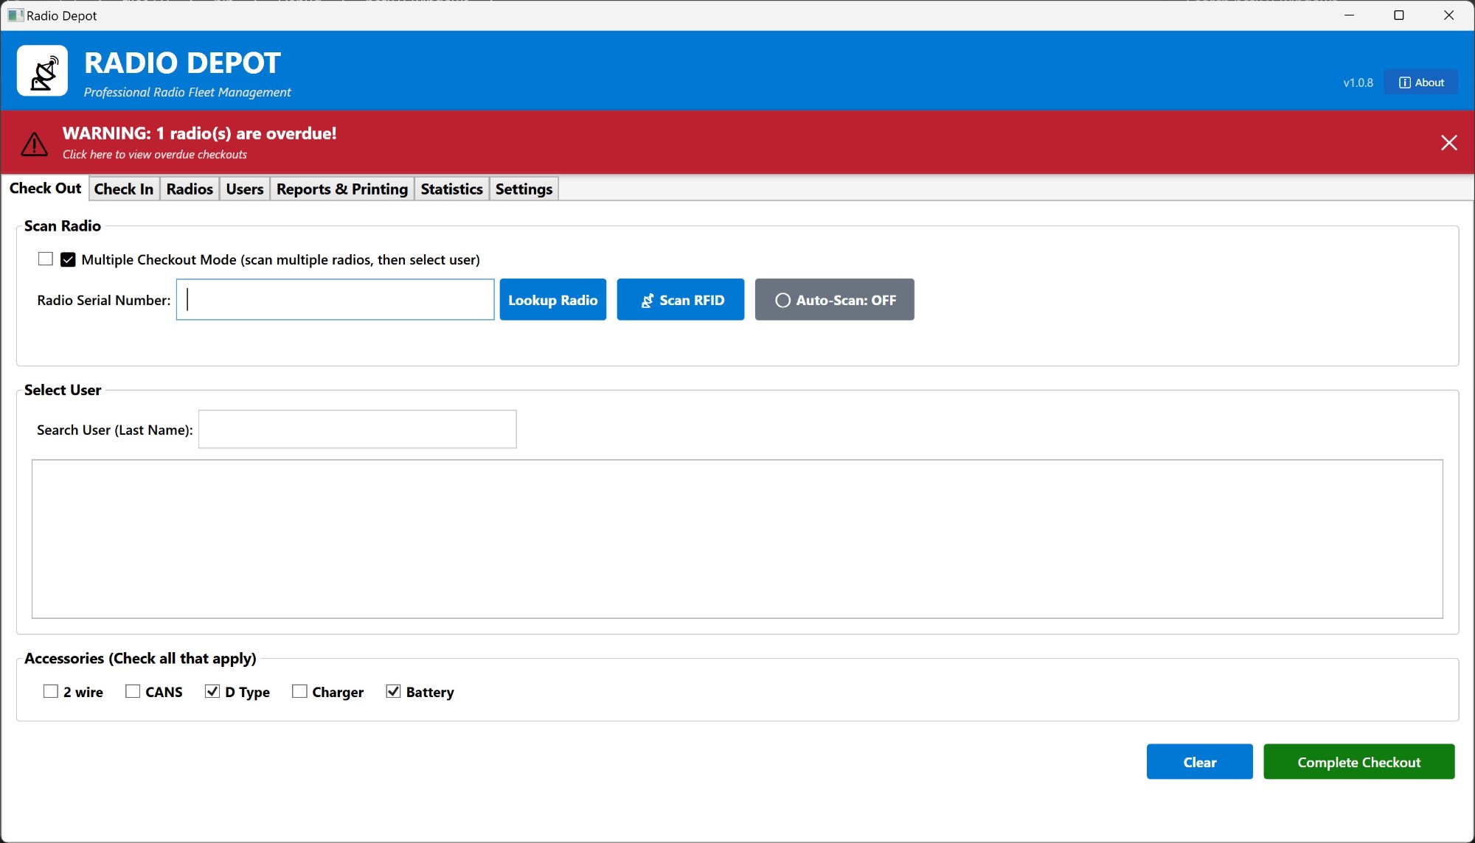Go to the Statistics tab

(x=451, y=189)
